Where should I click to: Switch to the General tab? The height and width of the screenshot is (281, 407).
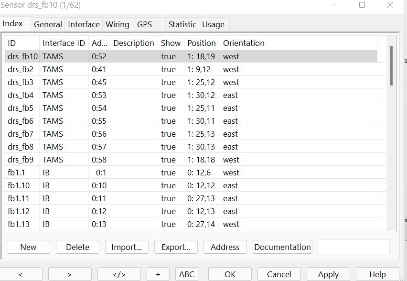click(x=48, y=24)
